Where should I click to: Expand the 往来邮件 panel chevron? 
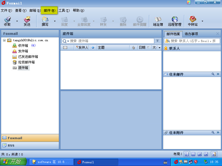[218, 74]
